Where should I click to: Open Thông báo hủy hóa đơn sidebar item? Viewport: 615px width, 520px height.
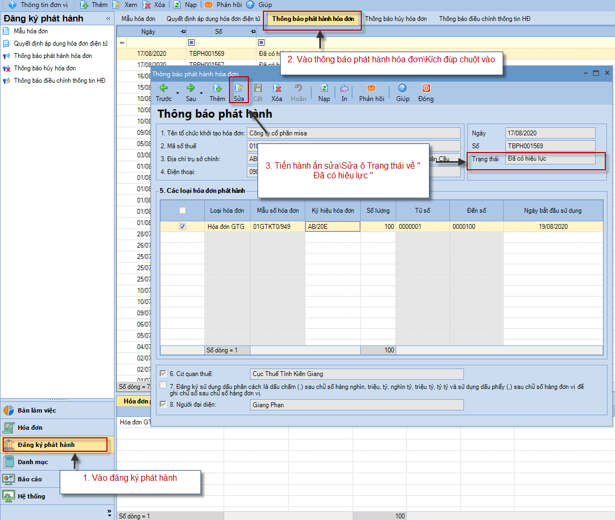(x=45, y=68)
